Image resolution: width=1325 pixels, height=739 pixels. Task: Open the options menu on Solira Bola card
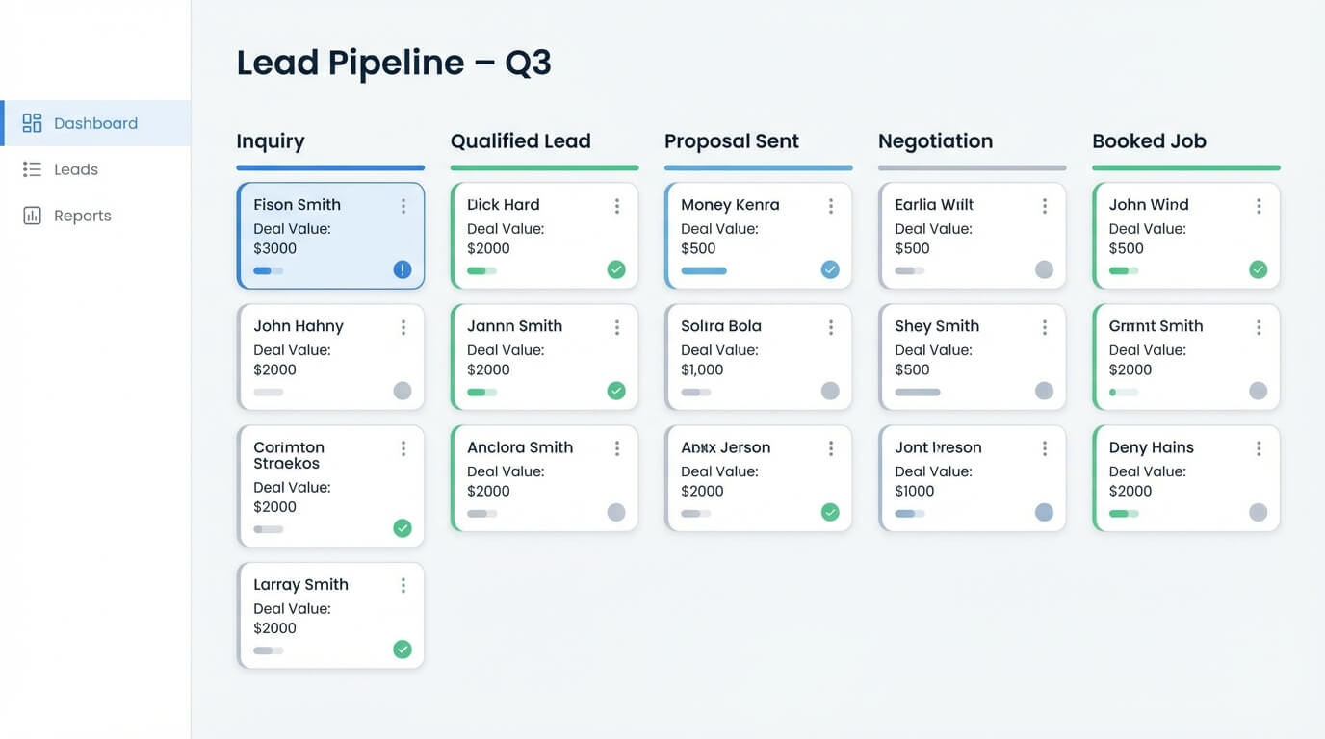point(831,327)
